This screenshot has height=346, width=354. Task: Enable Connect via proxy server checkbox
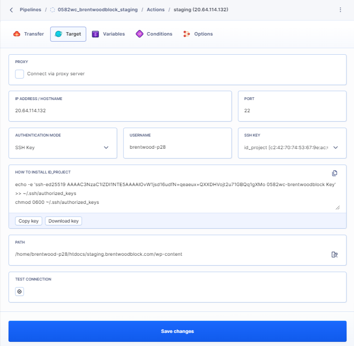click(x=20, y=74)
